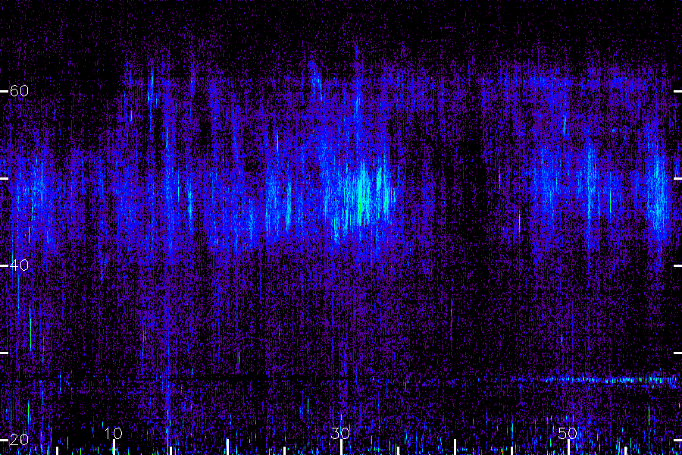Click the thin horizontal cyan trace near bottom right
Image resolution: width=682 pixels, height=455 pixels.
pyautogui.click(x=609, y=380)
